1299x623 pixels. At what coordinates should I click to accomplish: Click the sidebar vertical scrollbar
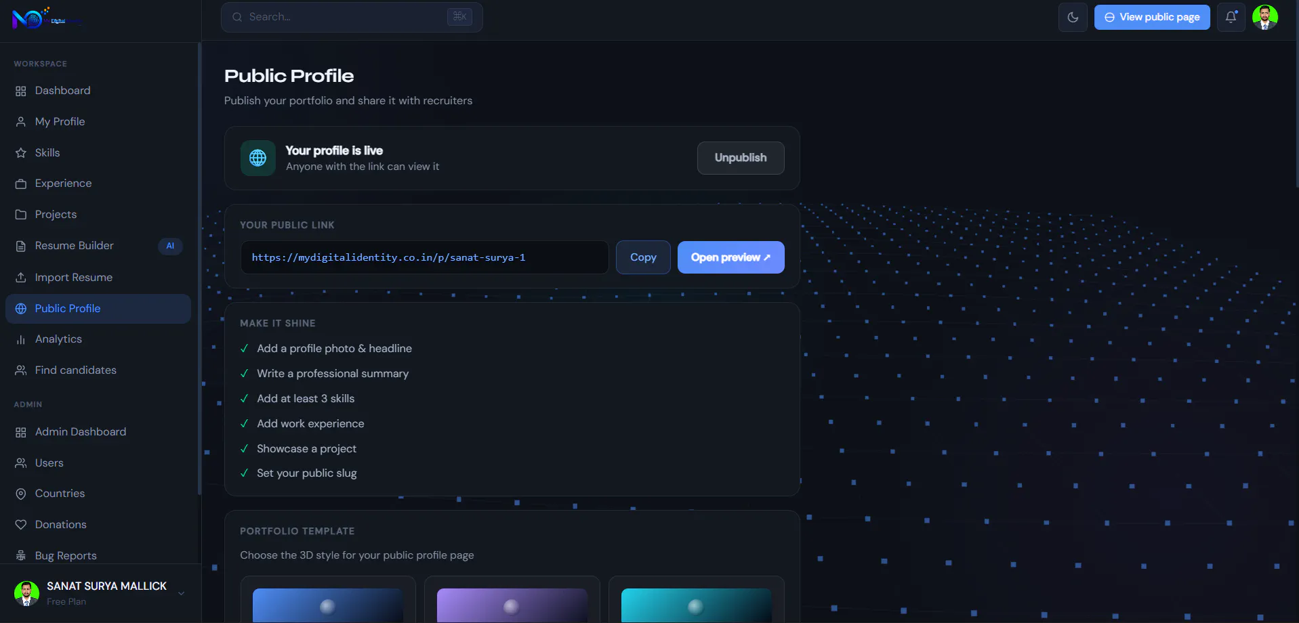click(x=199, y=269)
